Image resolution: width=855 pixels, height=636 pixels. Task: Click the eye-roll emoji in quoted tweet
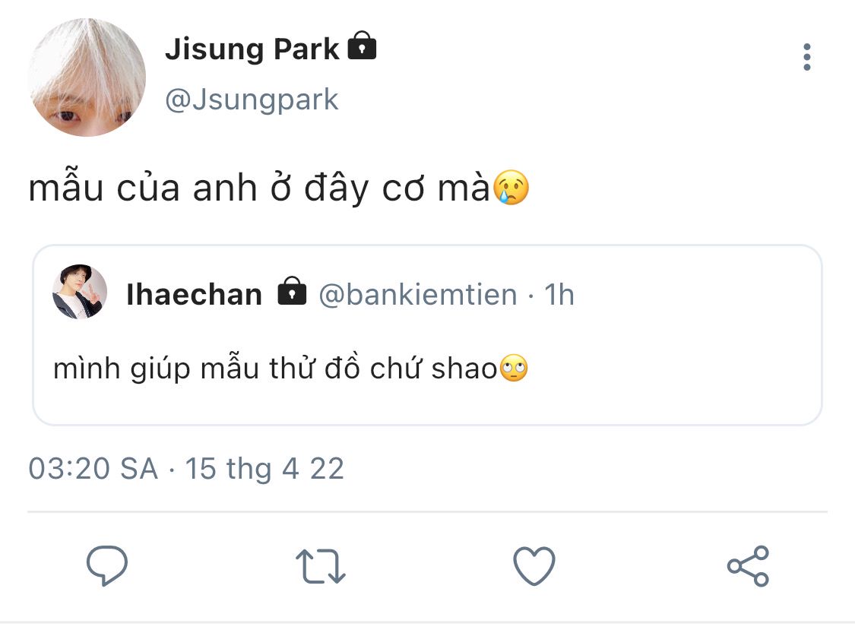pyautogui.click(x=514, y=370)
